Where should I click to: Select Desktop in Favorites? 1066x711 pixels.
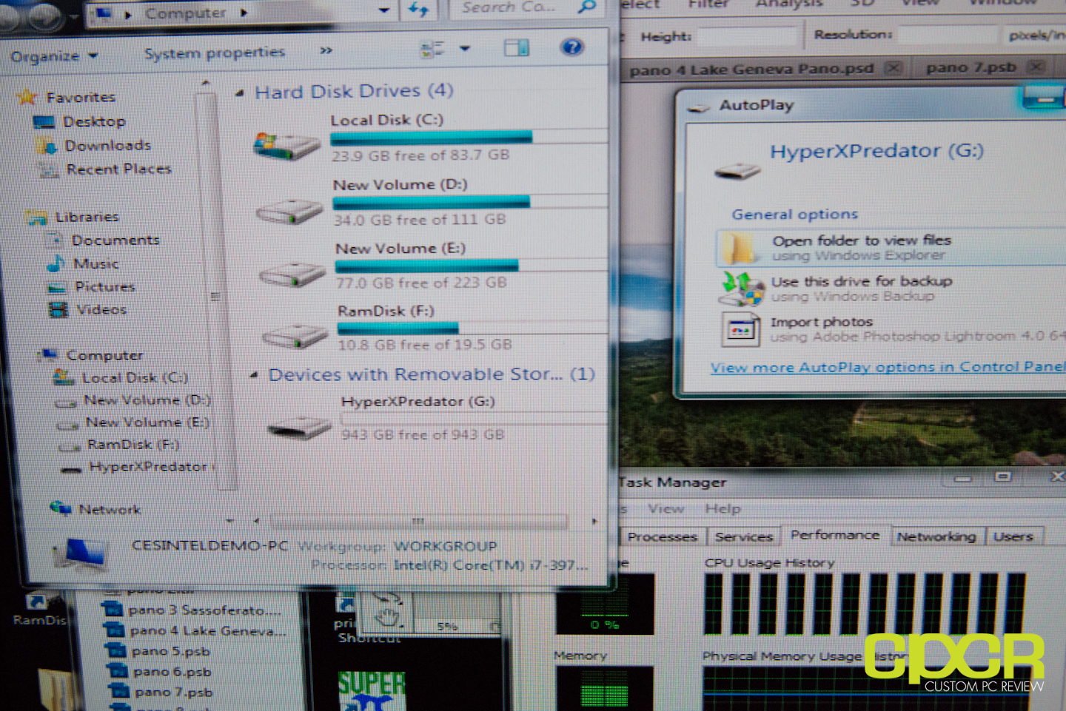94,121
